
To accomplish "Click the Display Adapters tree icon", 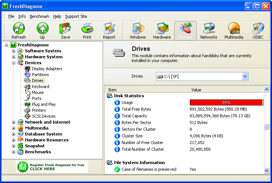I will 27,69.
